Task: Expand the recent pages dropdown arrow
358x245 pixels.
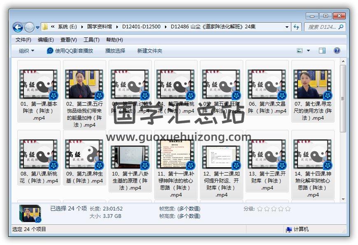Action: click(x=38, y=28)
